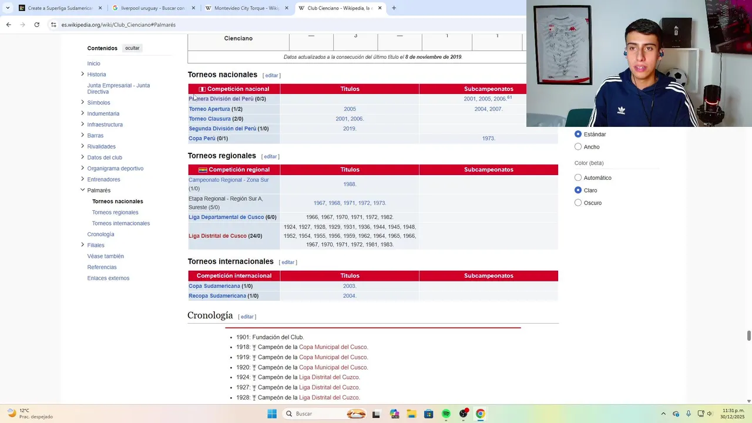The height and width of the screenshot is (423, 752).
Task: Go back to the previous page
Action: point(8,25)
